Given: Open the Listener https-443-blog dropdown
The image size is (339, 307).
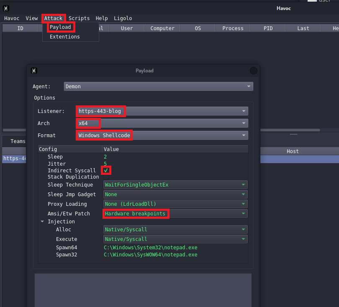Looking at the screenshot, I should [x=162, y=111].
